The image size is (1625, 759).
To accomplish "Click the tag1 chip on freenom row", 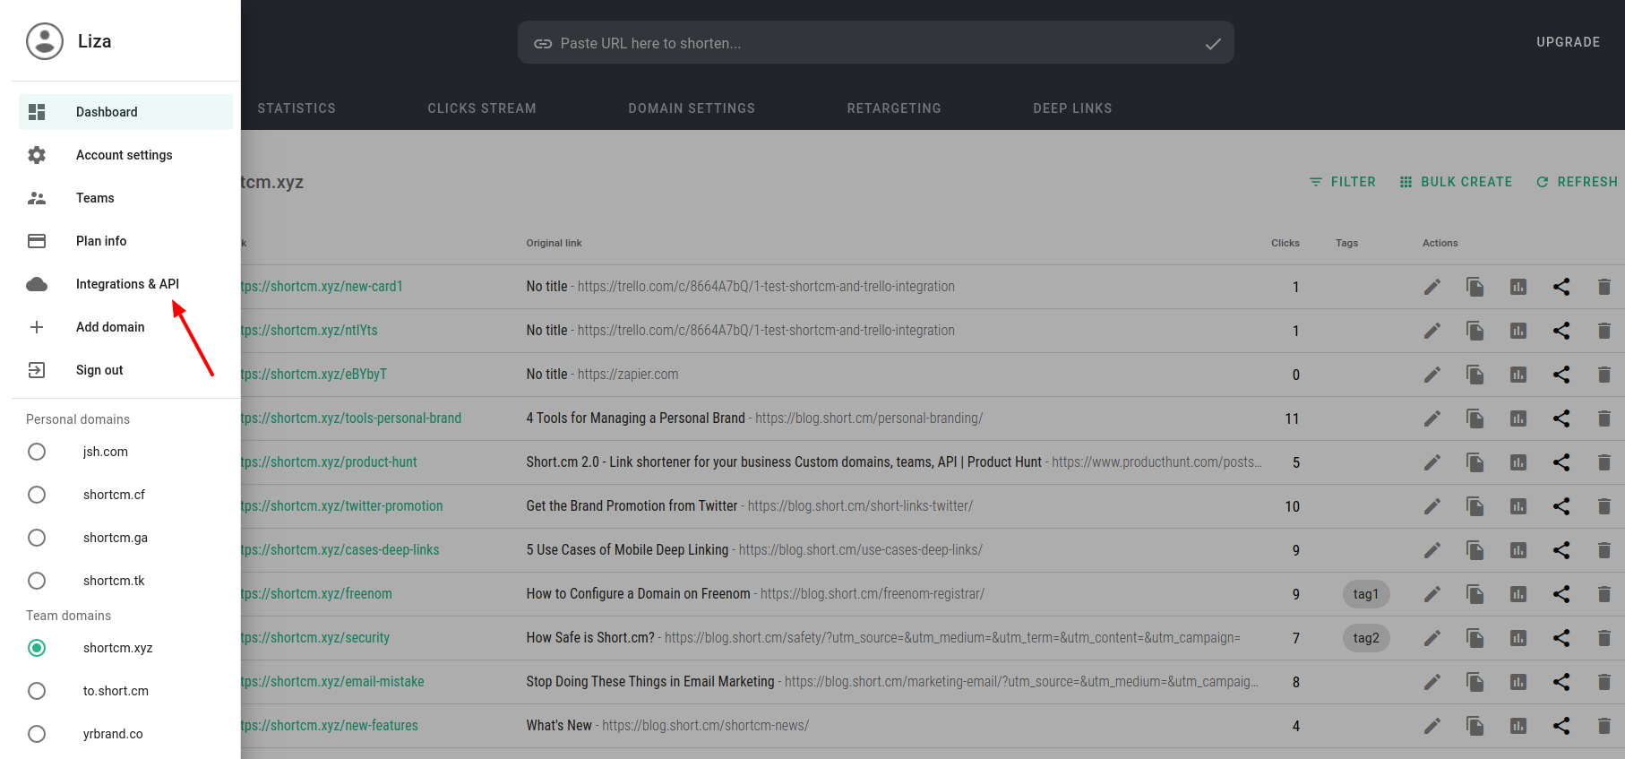I will (x=1365, y=594).
